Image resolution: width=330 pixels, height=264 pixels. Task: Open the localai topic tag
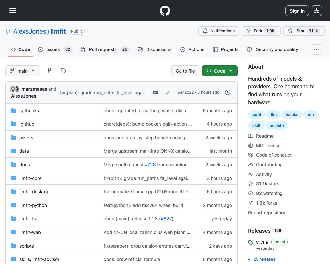click(x=292, y=114)
